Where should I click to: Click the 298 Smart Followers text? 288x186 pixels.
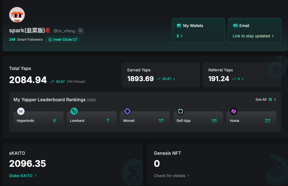pos(26,40)
